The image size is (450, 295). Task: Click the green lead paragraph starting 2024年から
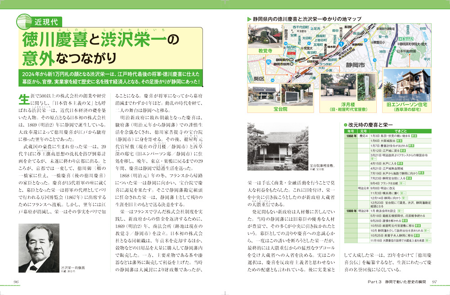111,77
